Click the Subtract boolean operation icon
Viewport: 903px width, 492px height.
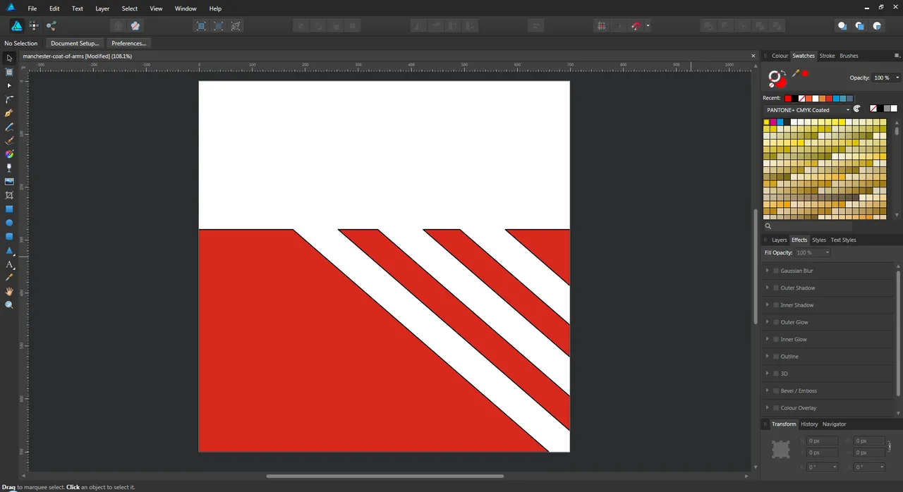click(x=725, y=26)
